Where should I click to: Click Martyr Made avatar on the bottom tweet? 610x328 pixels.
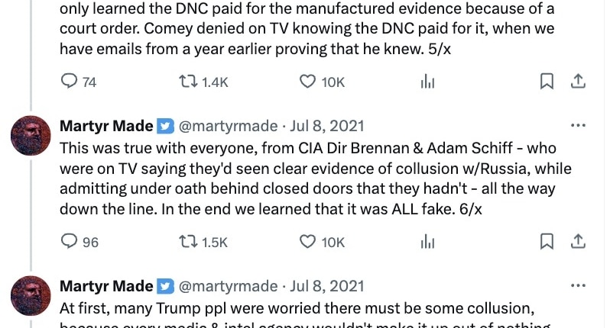pos(31,297)
